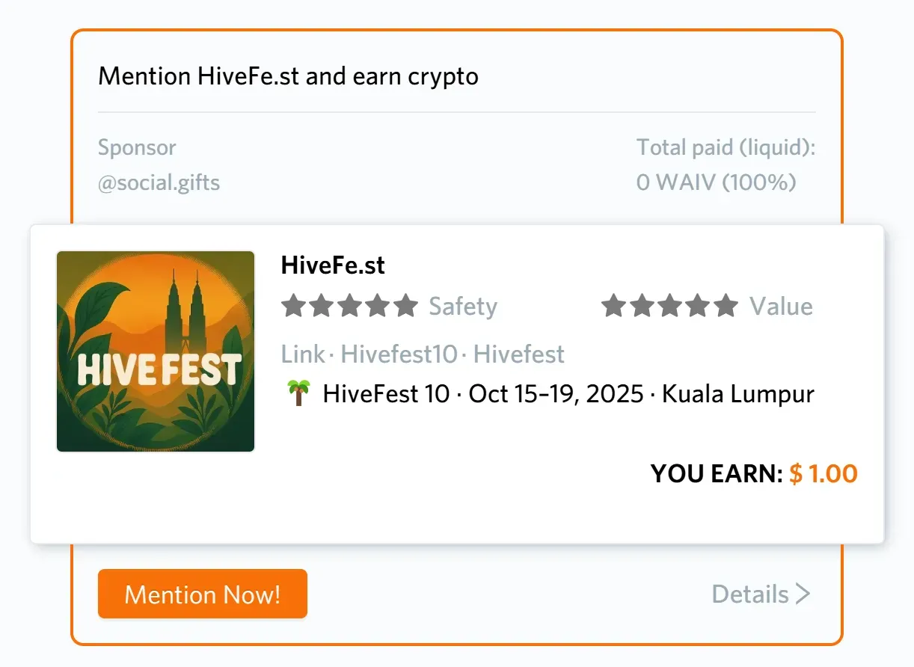The height and width of the screenshot is (667, 914).
Task: Open the @social.gifts sponsor profile
Action: pos(159,182)
